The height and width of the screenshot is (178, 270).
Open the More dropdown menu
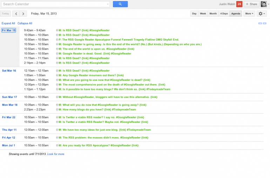[x=249, y=14]
